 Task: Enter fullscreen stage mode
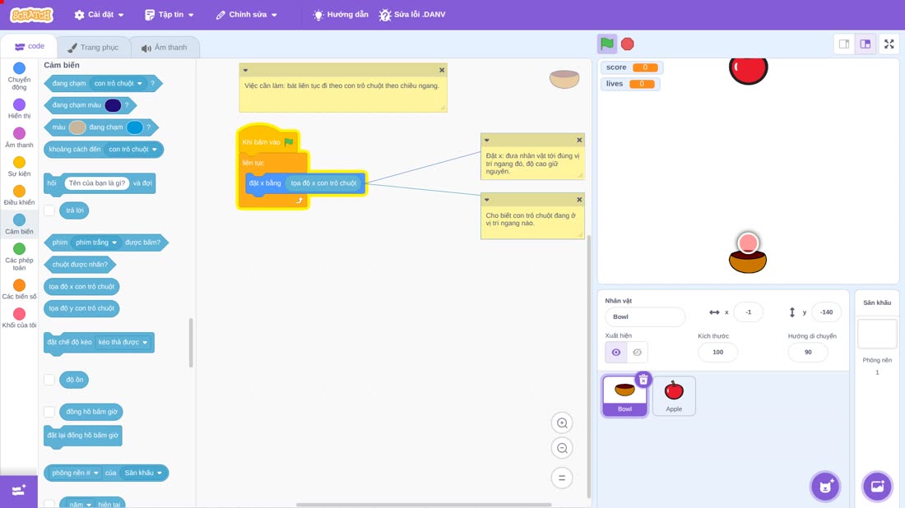click(889, 44)
